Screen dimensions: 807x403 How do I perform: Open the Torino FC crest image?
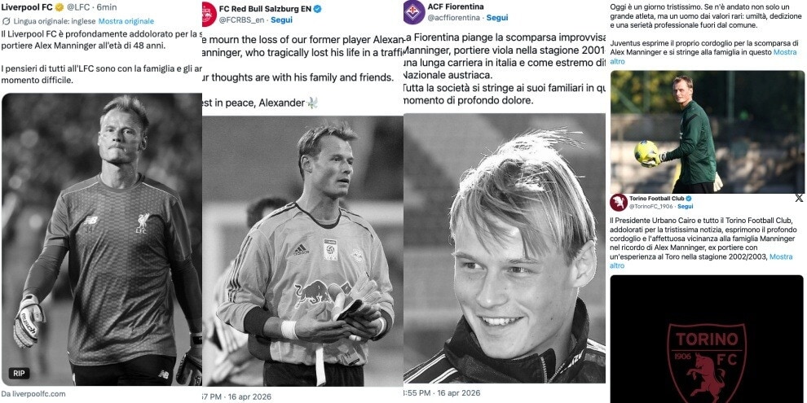tap(707, 358)
